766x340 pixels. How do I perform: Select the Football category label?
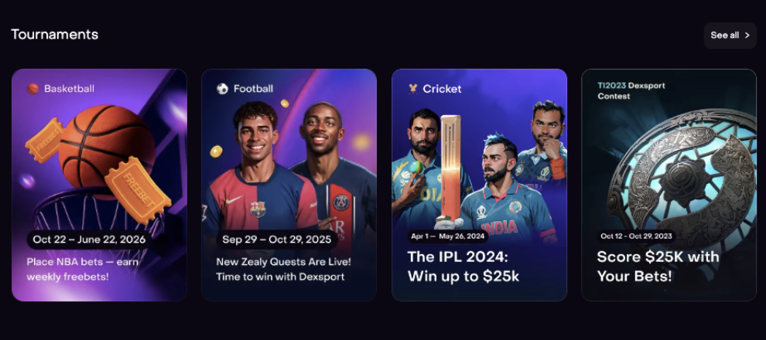pyautogui.click(x=253, y=89)
